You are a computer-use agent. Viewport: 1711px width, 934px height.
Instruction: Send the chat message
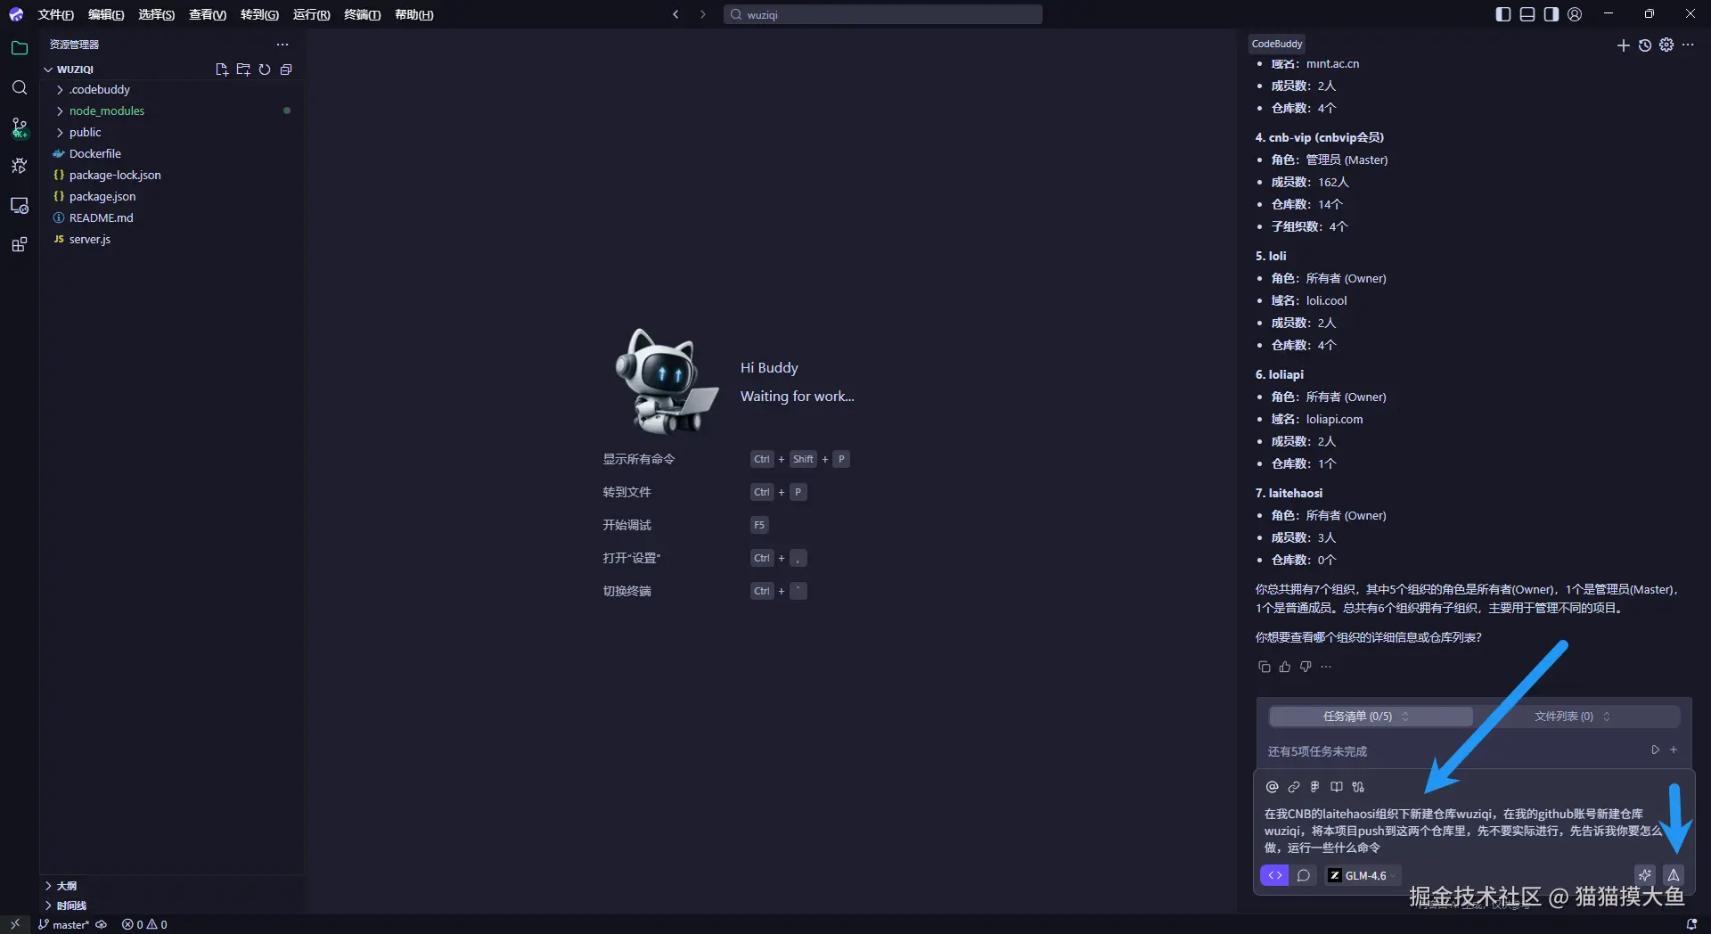coord(1674,875)
